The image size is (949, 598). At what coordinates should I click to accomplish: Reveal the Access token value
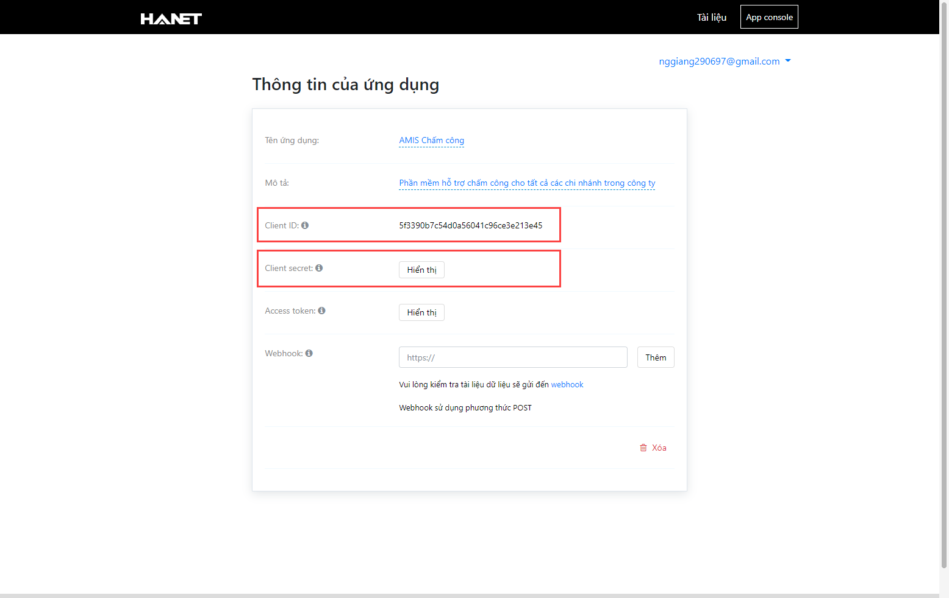coord(421,312)
